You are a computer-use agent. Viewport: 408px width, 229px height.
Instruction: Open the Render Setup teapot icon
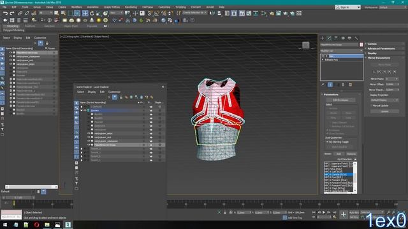click(x=272, y=13)
